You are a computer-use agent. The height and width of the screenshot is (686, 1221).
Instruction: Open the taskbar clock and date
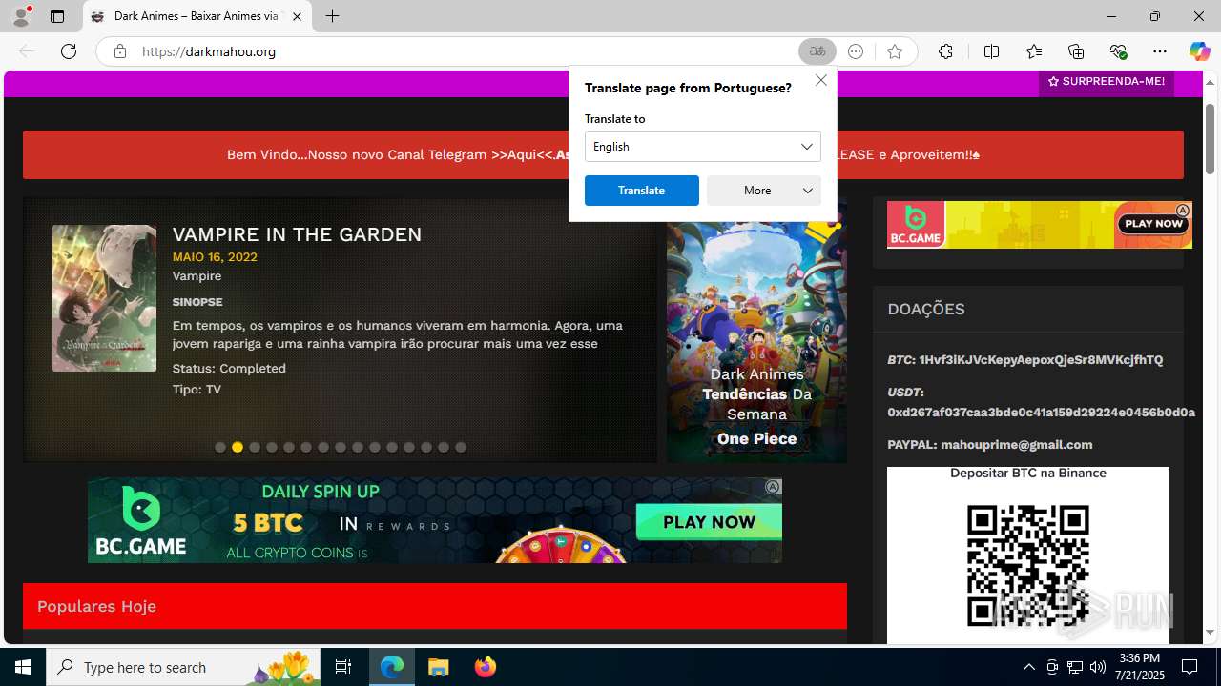[x=1139, y=667]
